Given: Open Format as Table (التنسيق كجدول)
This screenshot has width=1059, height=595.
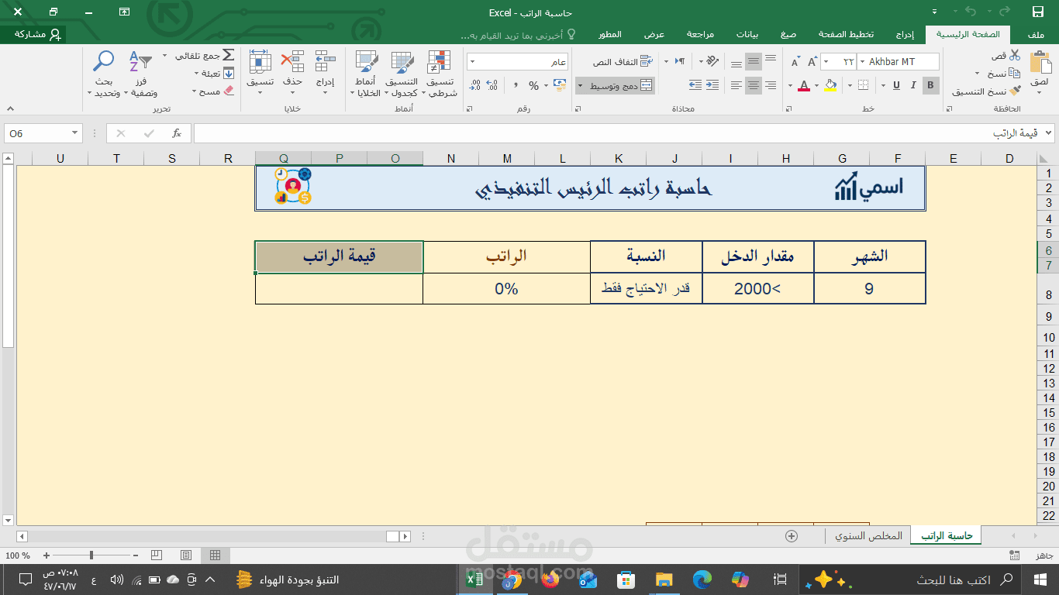Looking at the screenshot, I should 402,74.
